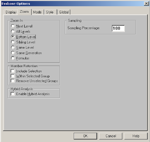This screenshot has height=142, width=150.
Task: Select the Formulas radio button
Action: [x=13, y=58]
